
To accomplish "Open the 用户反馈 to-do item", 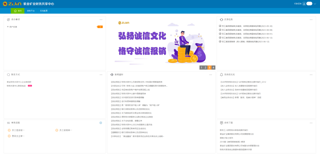I will (x=13, y=27).
